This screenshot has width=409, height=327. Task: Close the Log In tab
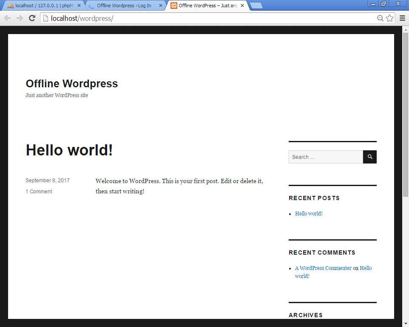pos(161,6)
